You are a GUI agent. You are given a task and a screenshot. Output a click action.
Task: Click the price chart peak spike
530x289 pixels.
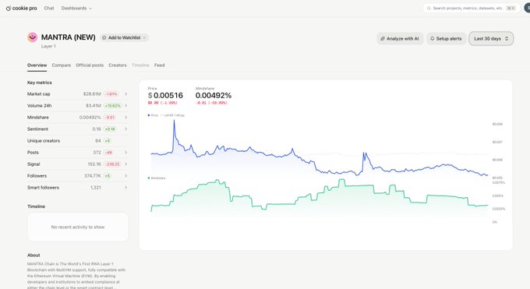click(174, 121)
